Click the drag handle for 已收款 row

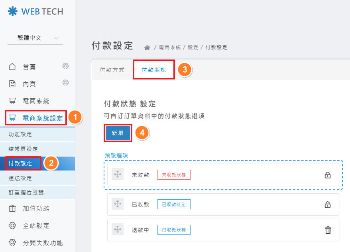(118, 204)
